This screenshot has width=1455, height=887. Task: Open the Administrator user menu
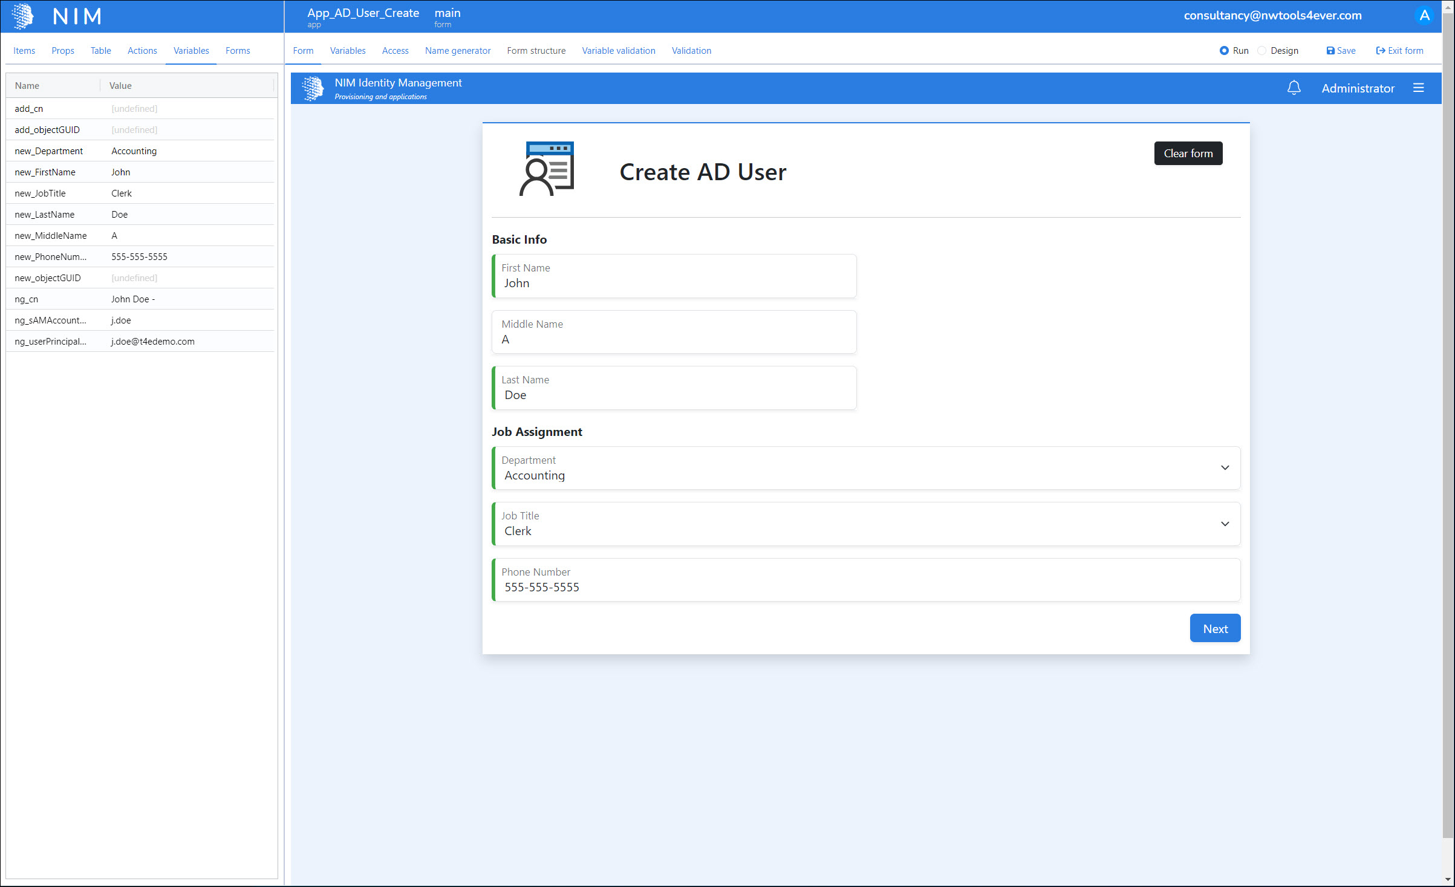click(1358, 88)
